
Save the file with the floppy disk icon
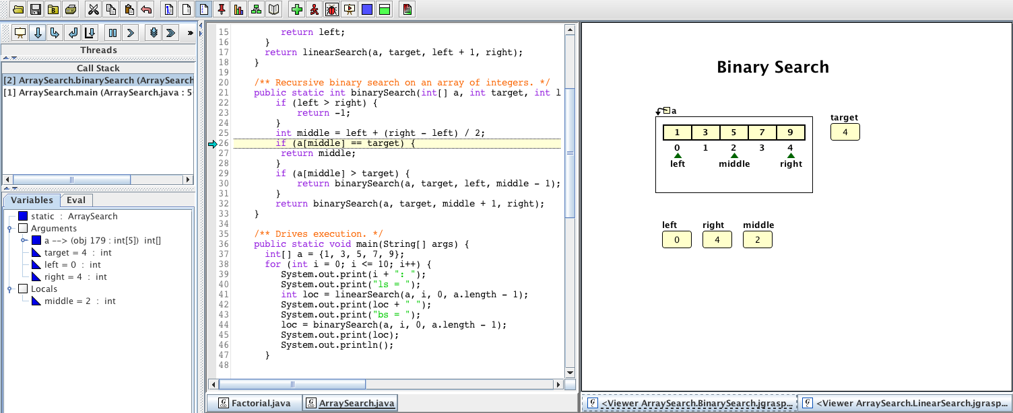[36, 9]
